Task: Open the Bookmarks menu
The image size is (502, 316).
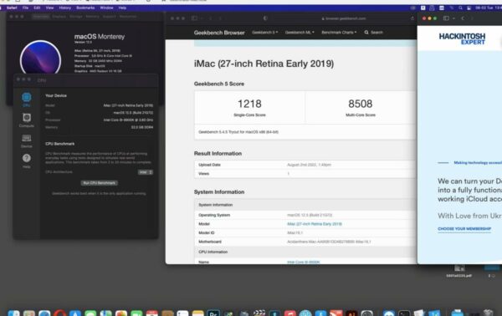Action: 85,8
